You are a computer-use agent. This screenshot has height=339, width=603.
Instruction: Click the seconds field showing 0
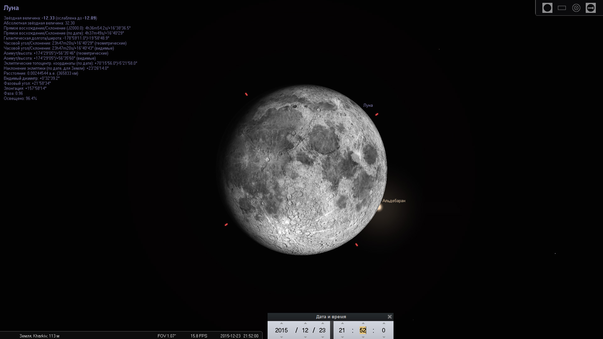click(383, 330)
